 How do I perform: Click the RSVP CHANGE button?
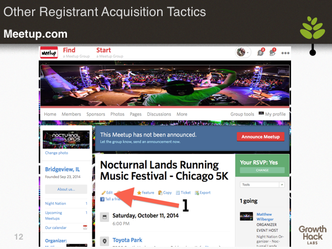262,170
